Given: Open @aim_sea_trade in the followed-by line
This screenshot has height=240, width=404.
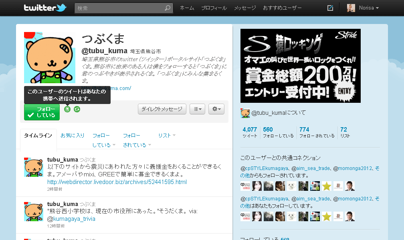Looking at the screenshot, I should point(311,168).
